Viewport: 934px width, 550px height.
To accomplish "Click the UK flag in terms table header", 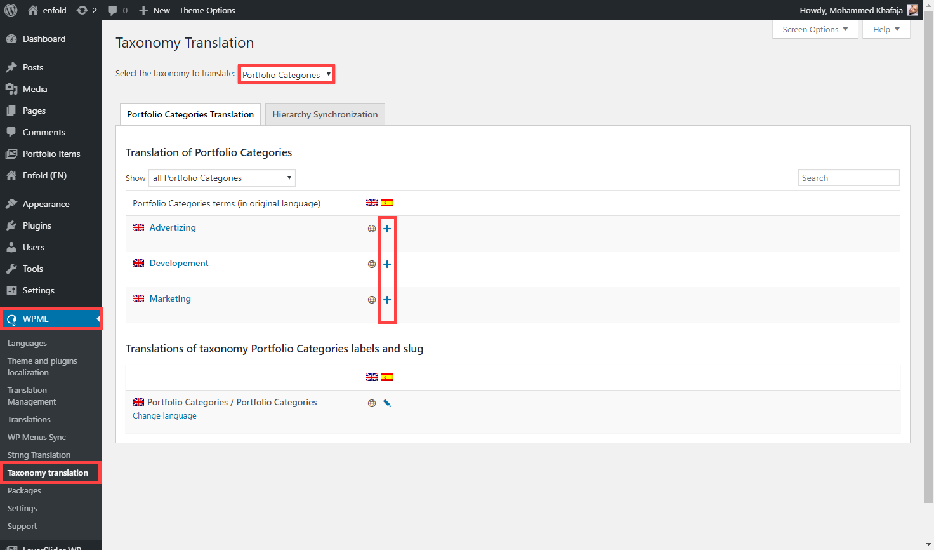I will coord(372,203).
